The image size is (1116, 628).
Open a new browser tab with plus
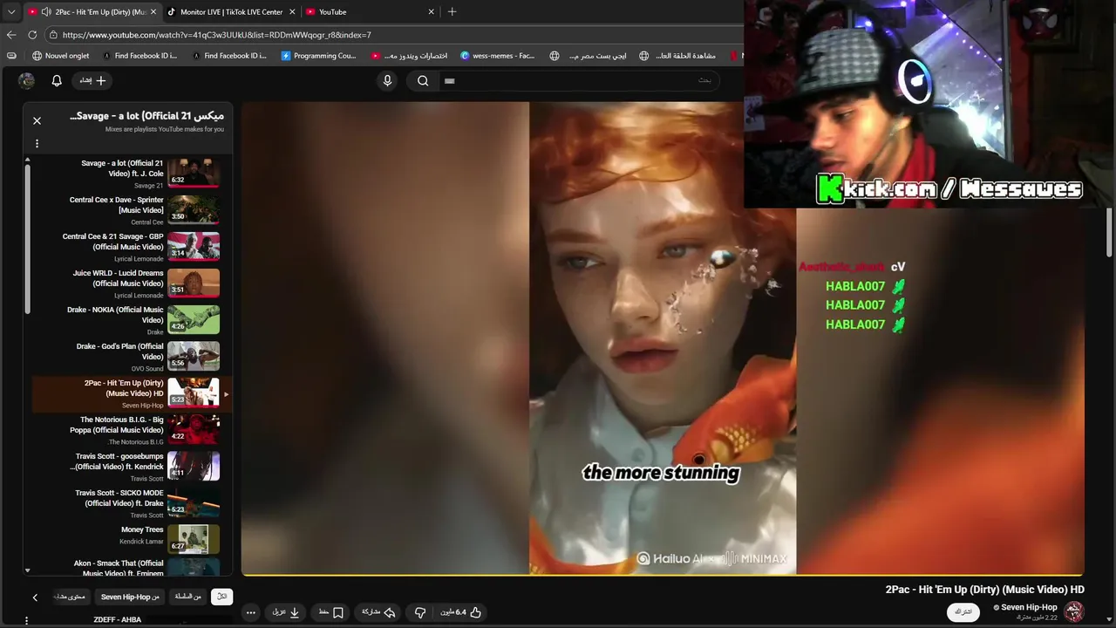coord(452,11)
